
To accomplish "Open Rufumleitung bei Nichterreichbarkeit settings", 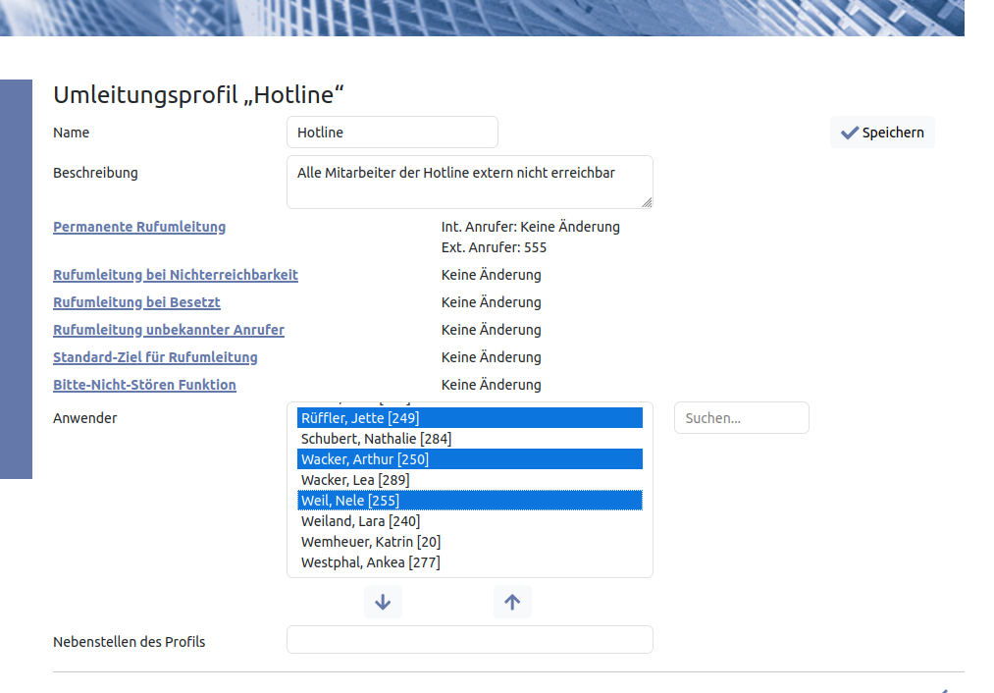I will pyautogui.click(x=176, y=275).
